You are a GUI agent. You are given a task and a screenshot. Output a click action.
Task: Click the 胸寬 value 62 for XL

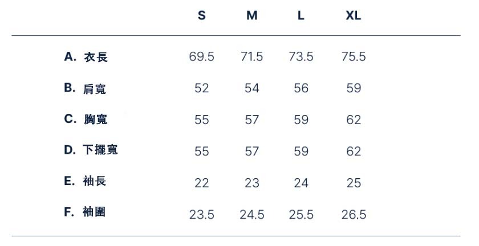[353, 120]
